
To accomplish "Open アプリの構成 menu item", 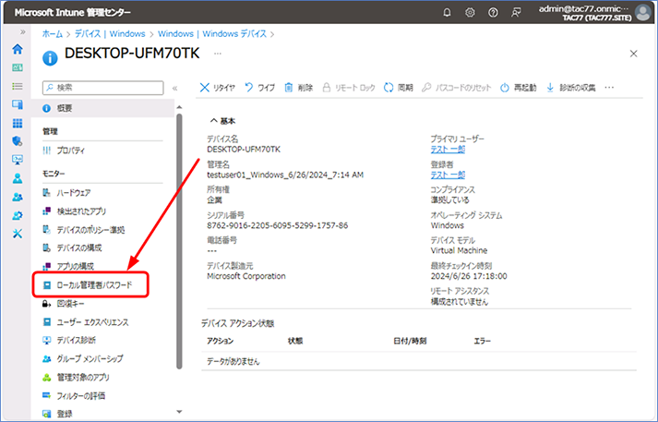I will click(x=69, y=266).
